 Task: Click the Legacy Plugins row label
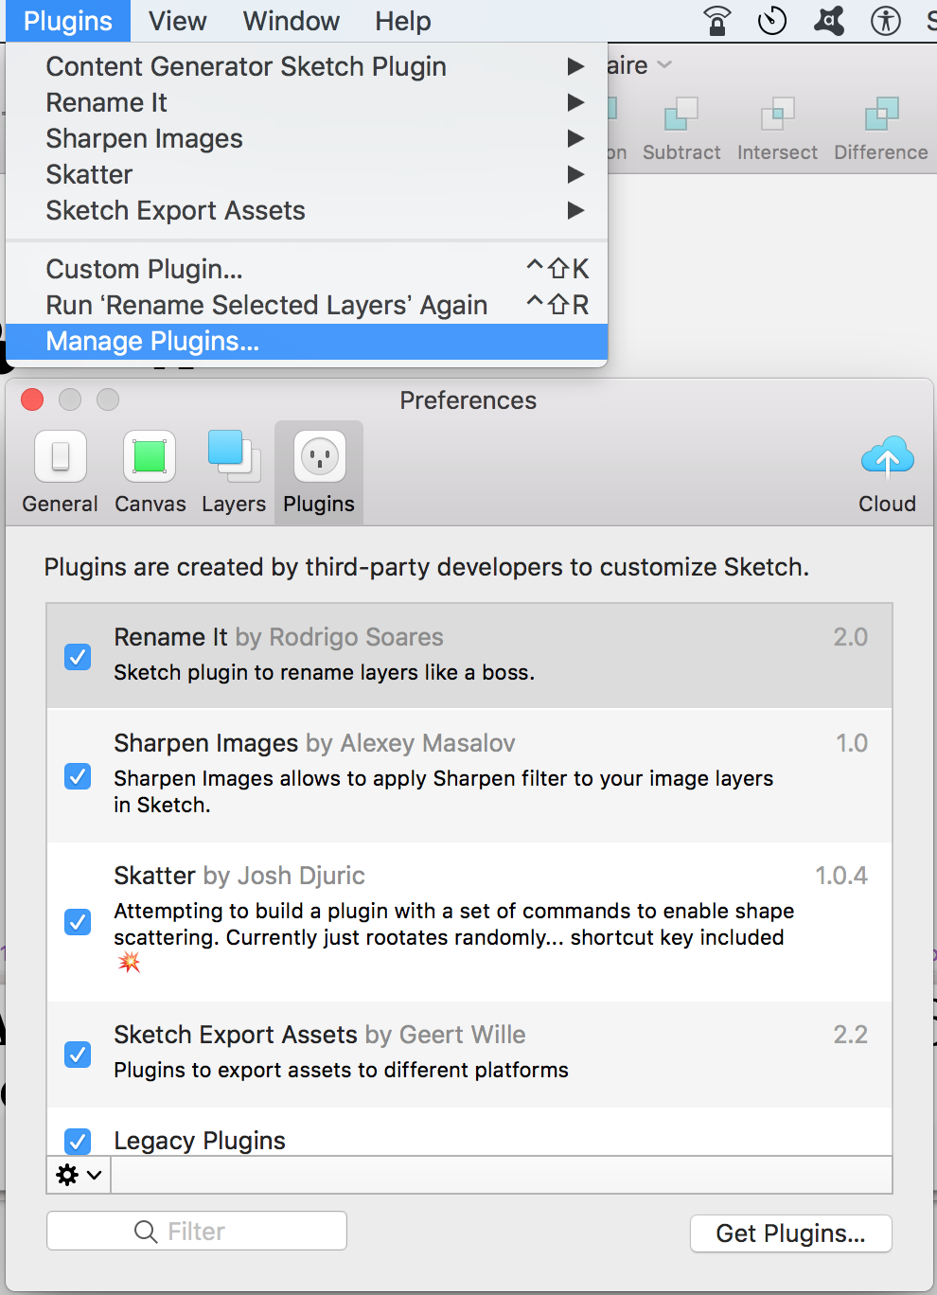(200, 1141)
